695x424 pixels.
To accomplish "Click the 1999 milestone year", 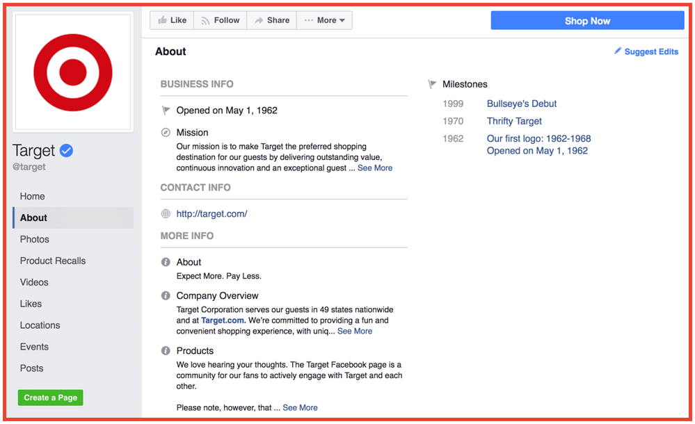I will coord(453,104).
